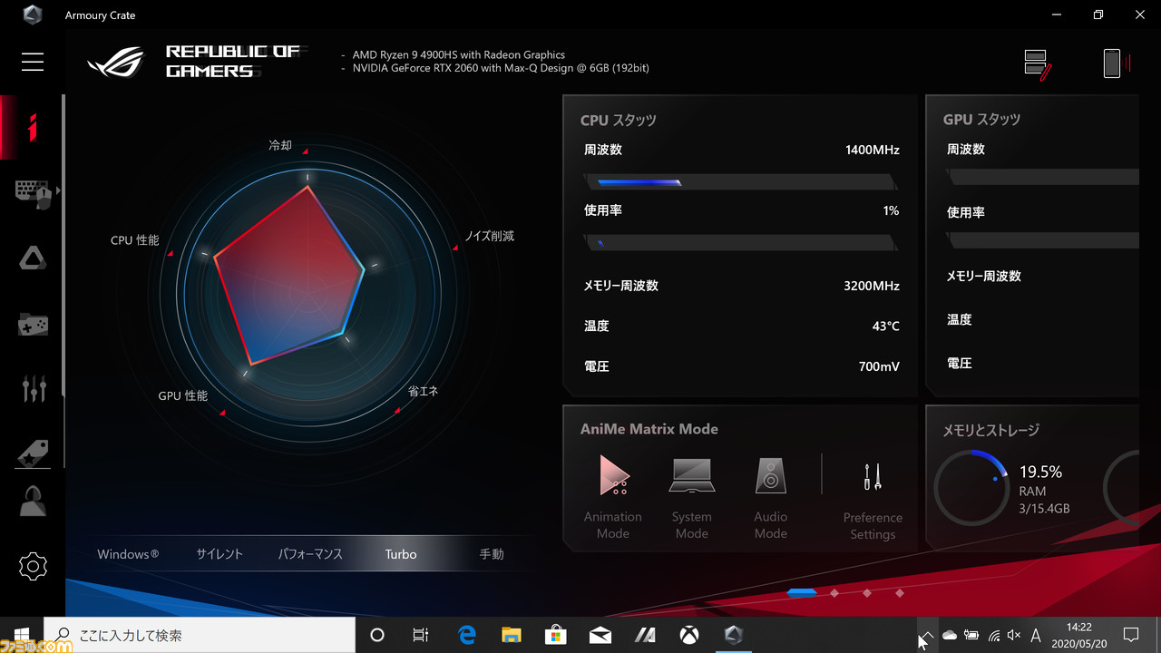This screenshot has height=653, width=1161.
Task: Open Task View on taskbar
Action: (421, 635)
